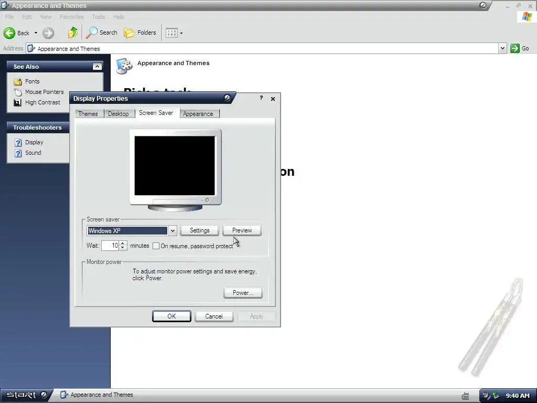Open the Tools menu
The height and width of the screenshot is (403, 537).
pos(98,17)
